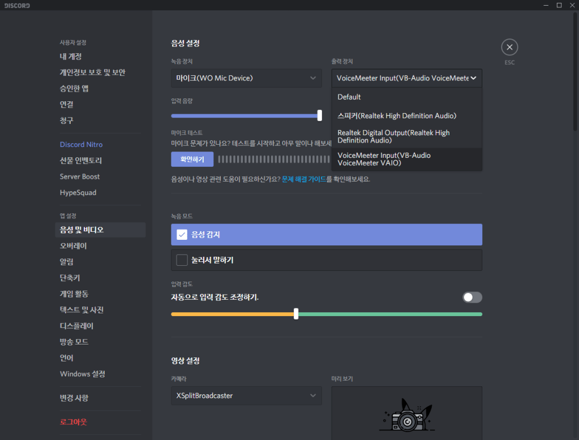579x440 pixels.
Task: Select 스피커 Realtek High Definition Audio option
Action: tap(397, 116)
